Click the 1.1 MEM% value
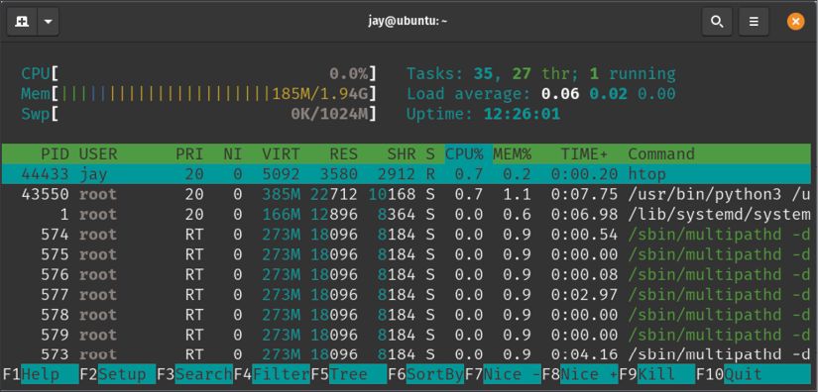The height and width of the screenshot is (392, 818). pos(517,194)
